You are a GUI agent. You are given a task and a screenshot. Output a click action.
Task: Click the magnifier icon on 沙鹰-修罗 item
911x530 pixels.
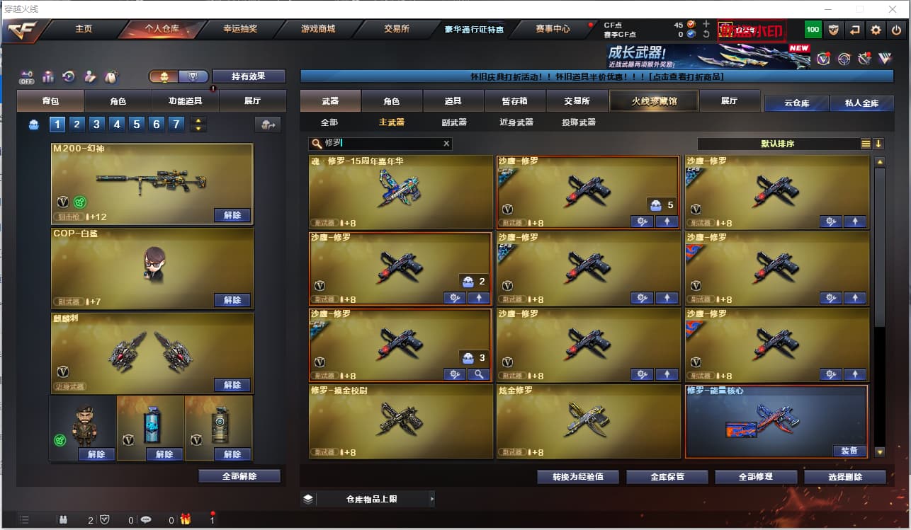[x=478, y=374]
